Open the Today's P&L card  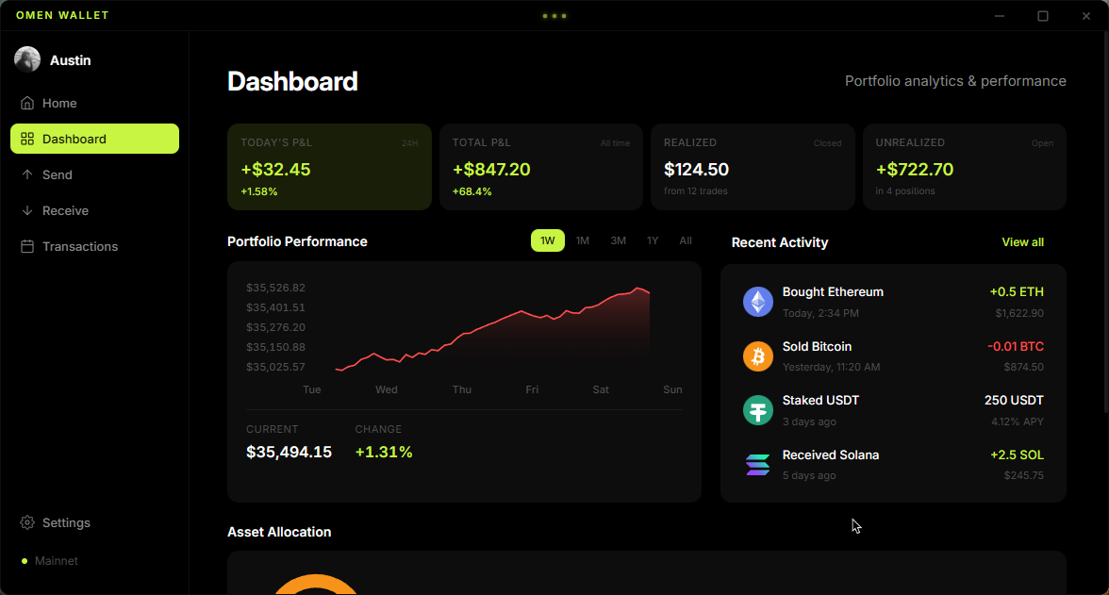tap(329, 167)
